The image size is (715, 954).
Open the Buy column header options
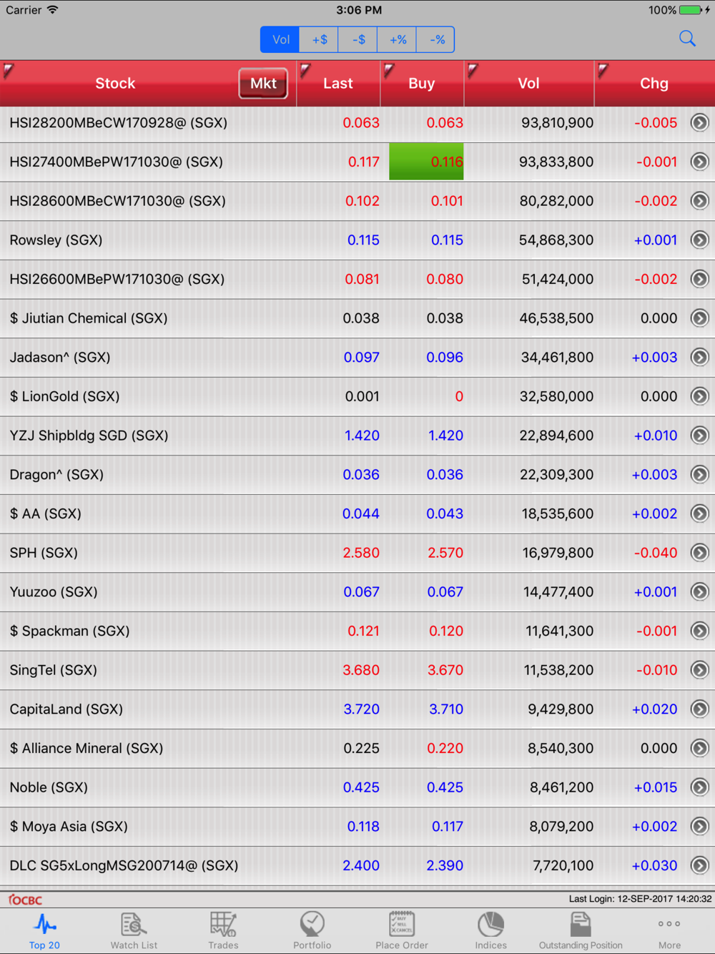(422, 84)
